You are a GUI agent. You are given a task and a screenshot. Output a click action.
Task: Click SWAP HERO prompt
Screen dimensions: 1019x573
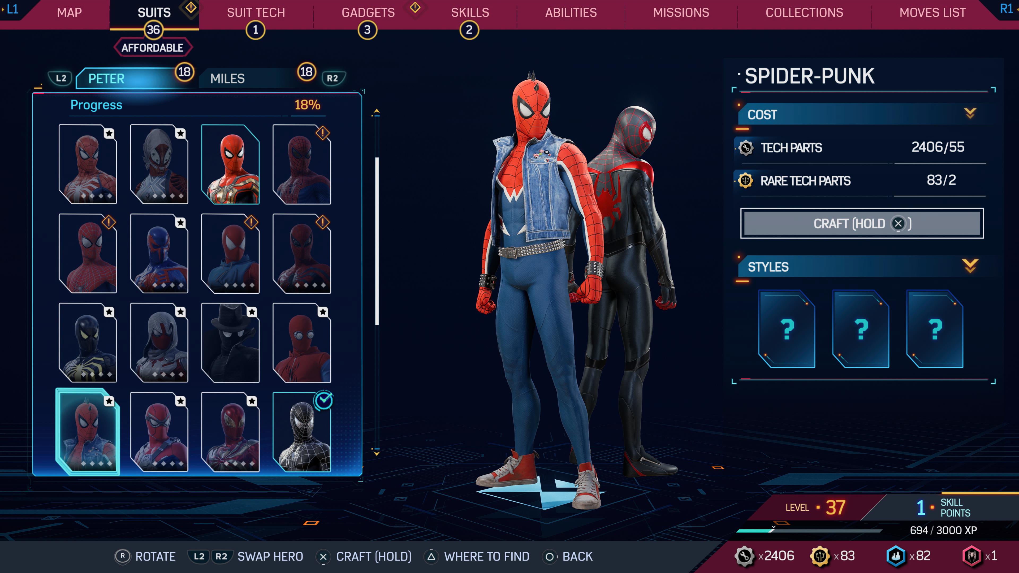pyautogui.click(x=245, y=556)
